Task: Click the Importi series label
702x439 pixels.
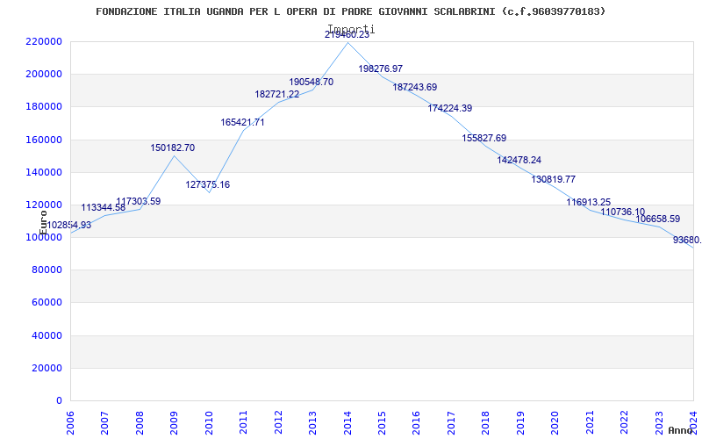Action: pos(351,29)
